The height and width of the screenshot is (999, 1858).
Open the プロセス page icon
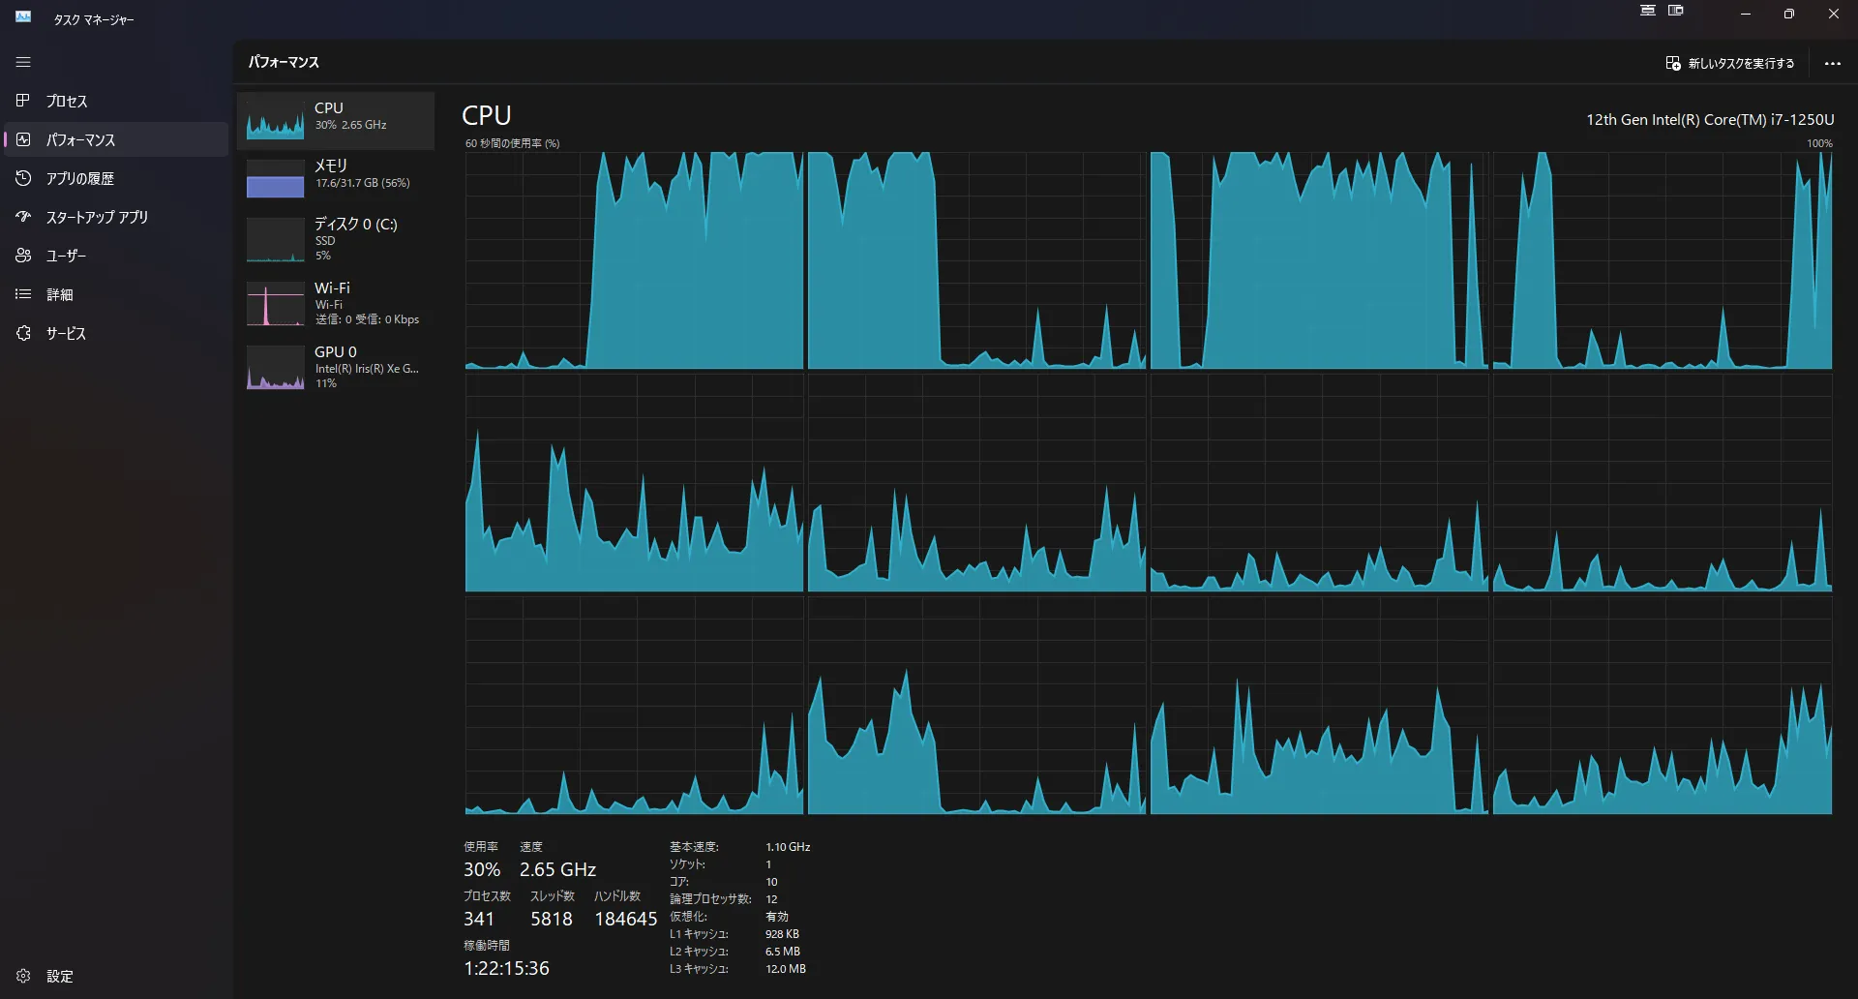coord(23,101)
